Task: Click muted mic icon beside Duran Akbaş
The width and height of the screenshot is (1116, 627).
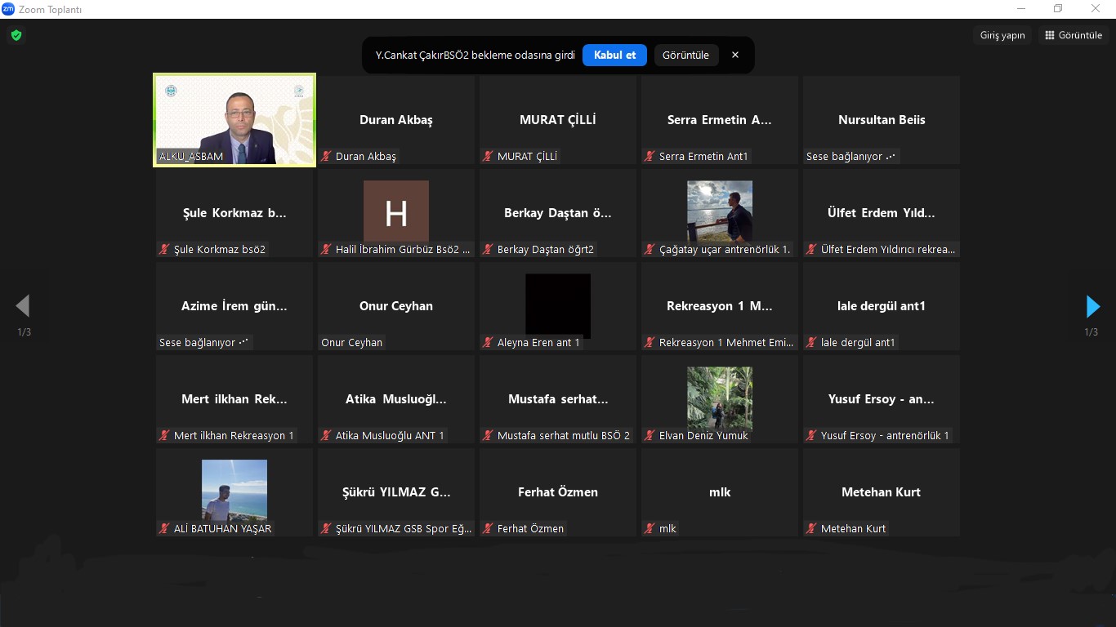Action: 327,157
